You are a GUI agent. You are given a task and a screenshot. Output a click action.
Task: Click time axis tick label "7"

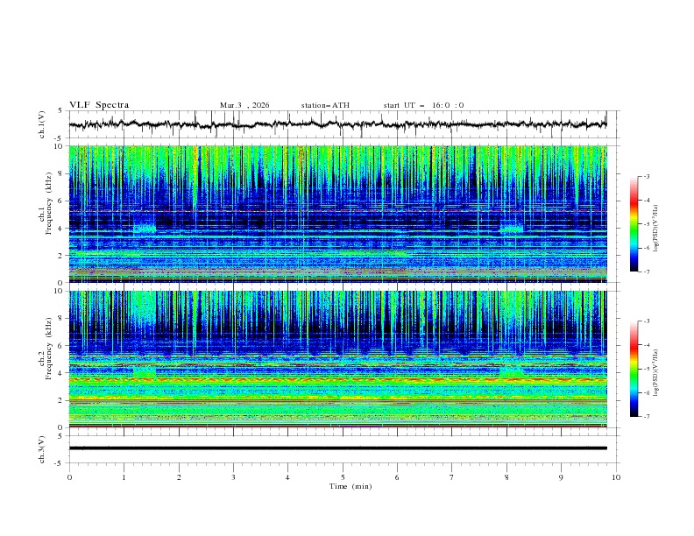[x=452, y=477]
